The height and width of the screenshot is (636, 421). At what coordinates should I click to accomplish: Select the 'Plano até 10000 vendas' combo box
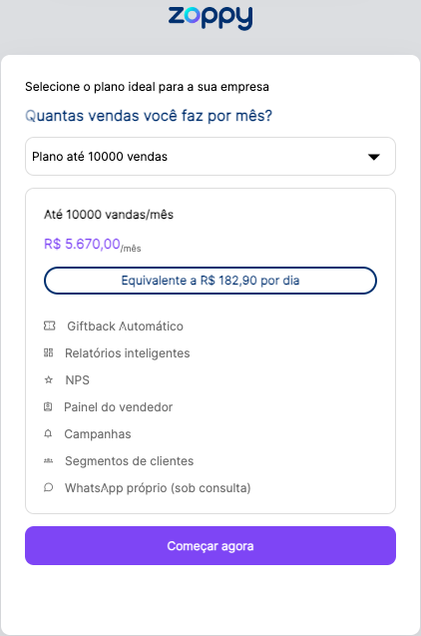210,157
